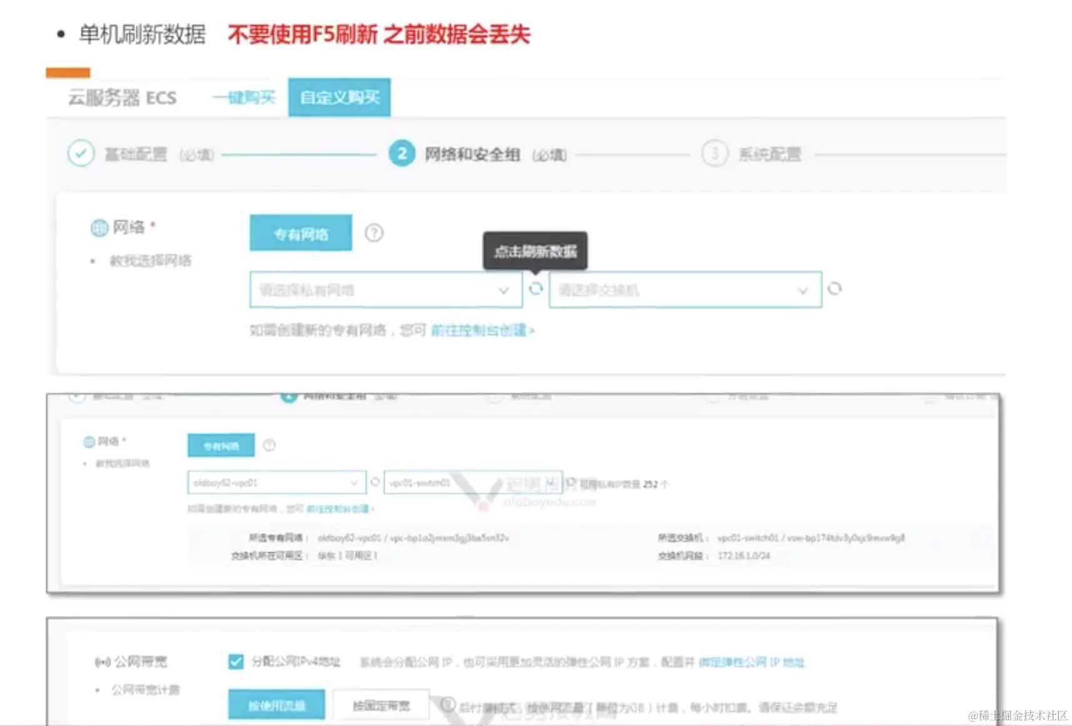Open help icon next to second-panel 专有网络
This screenshot has height=726, width=1072.
(269, 445)
